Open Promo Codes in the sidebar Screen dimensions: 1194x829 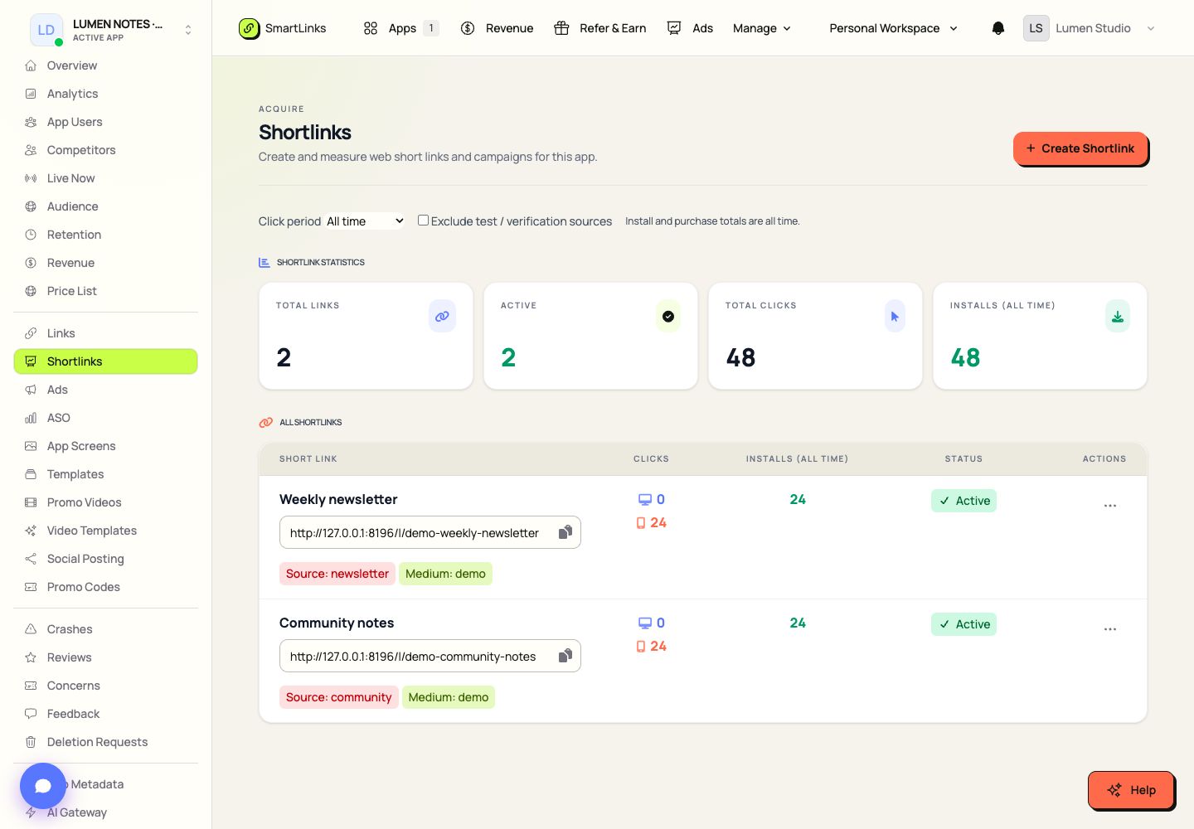(x=105, y=587)
